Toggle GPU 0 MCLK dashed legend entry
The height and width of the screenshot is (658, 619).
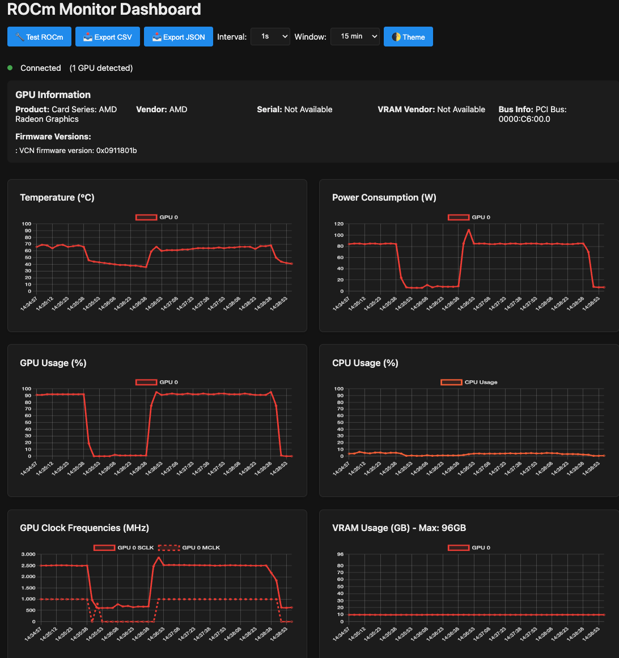pyautogui.click(x=189, y=547)
